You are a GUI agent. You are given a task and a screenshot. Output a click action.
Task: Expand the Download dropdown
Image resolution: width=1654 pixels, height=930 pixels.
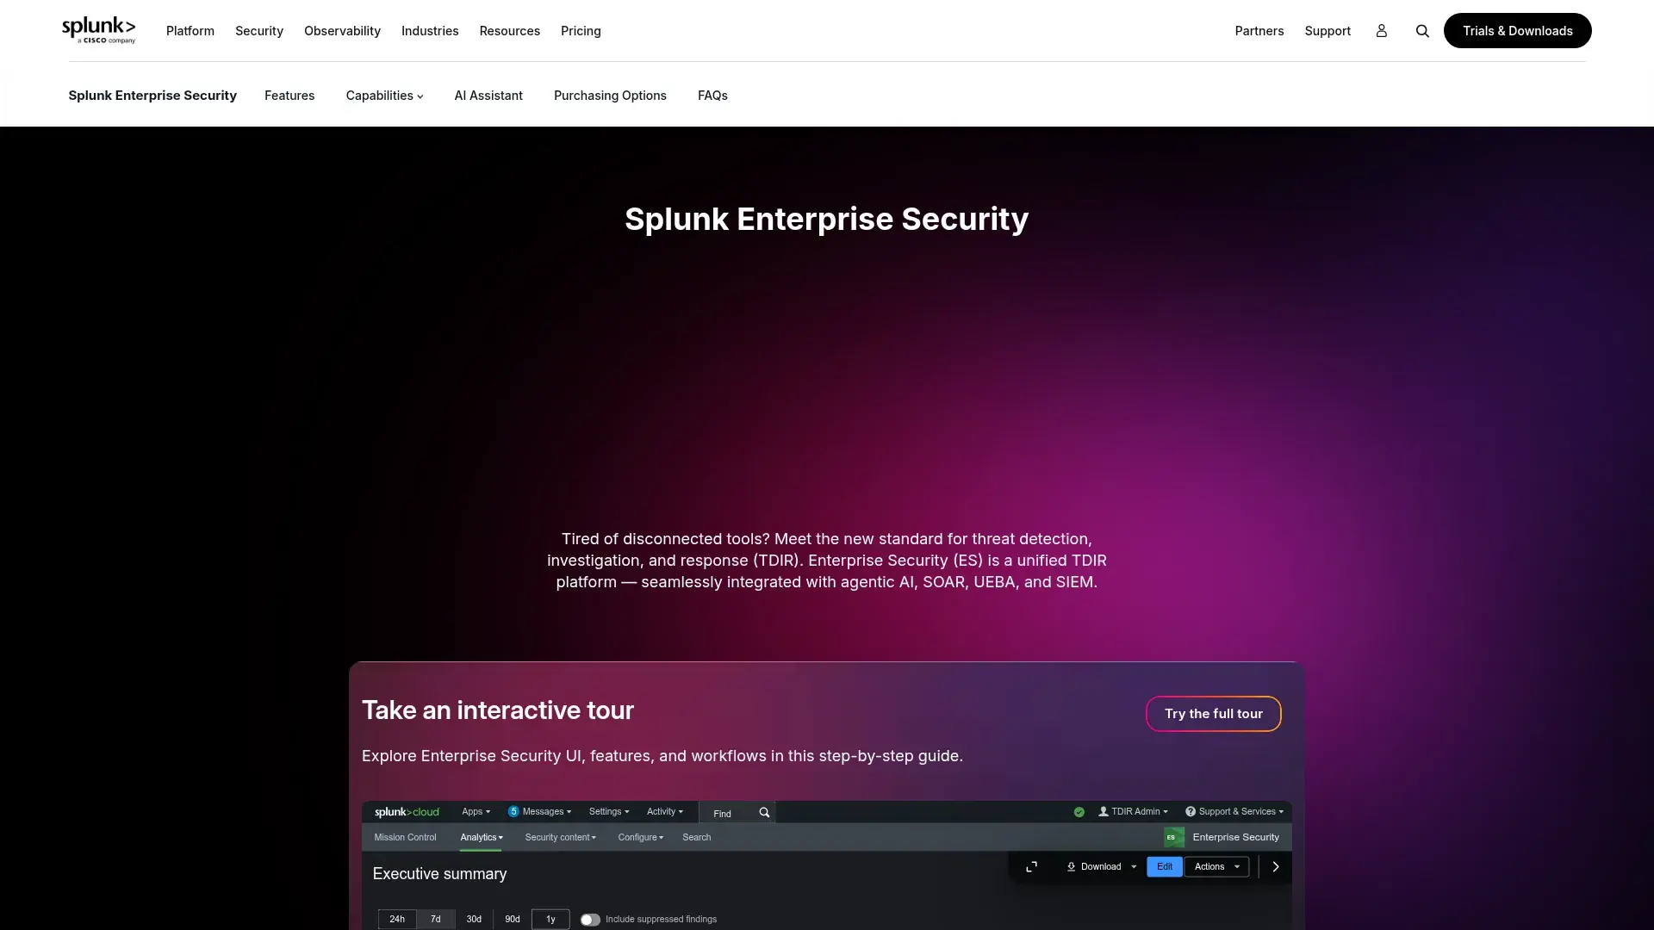click(x=1101, y=866)
